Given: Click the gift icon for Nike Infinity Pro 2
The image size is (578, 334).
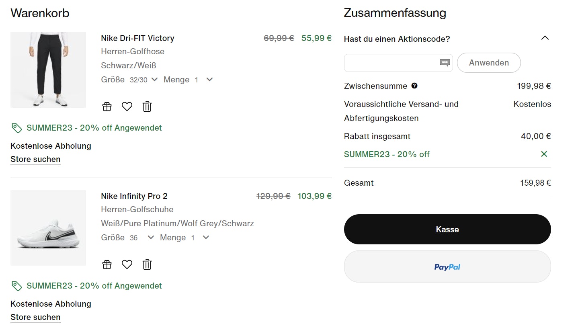Looking at the screenshot, I should pyautogui.click(x=107, y=264).
